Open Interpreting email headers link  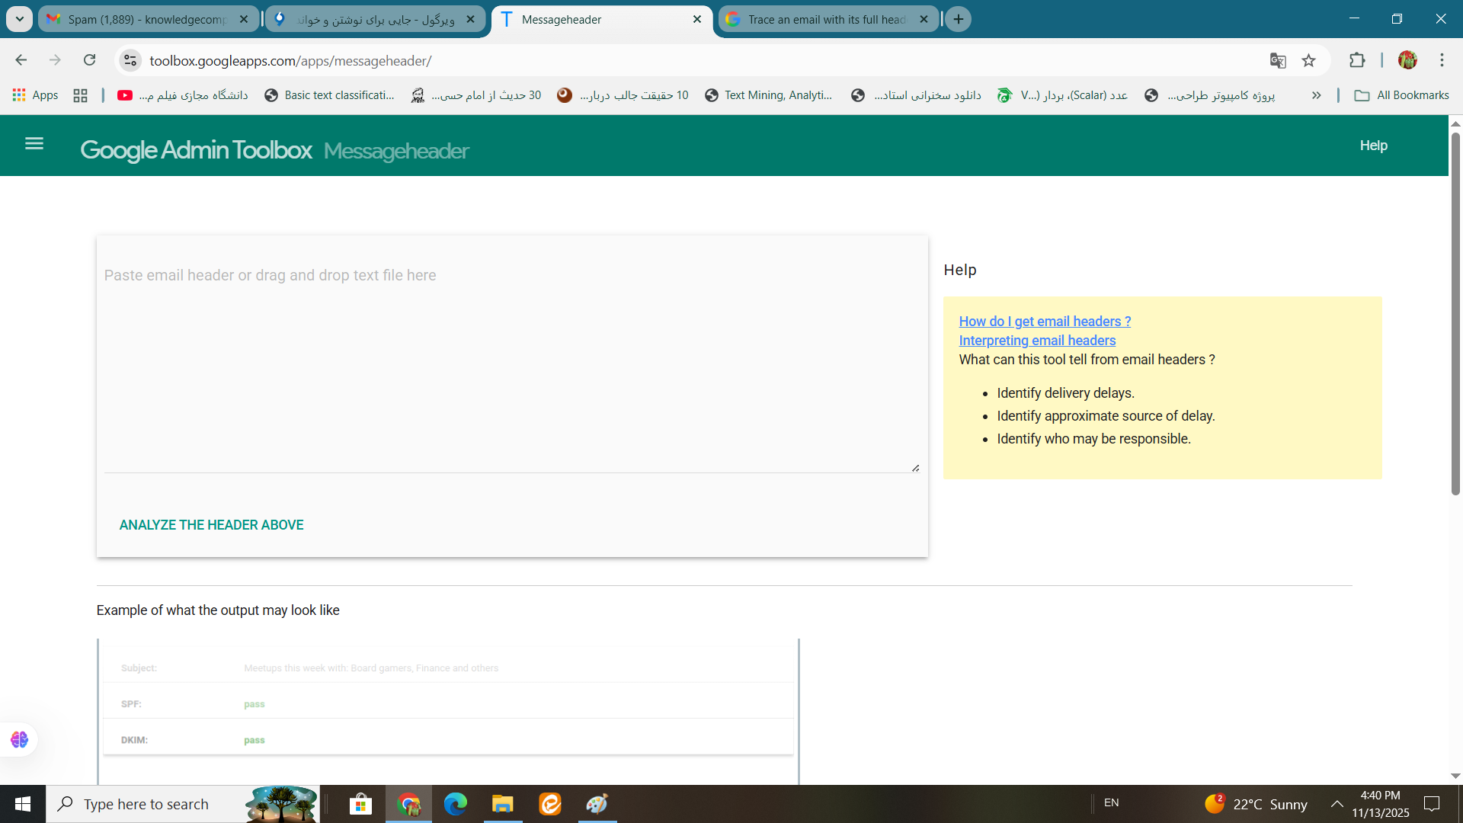point(1036,341)
